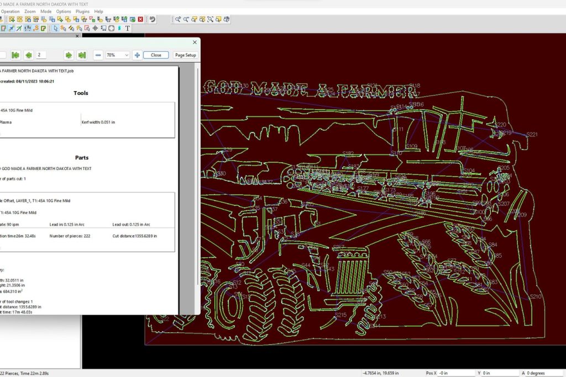Open the 70% zoom dropdown
This screenshot has width=566, height=377.
click(127, 55)
